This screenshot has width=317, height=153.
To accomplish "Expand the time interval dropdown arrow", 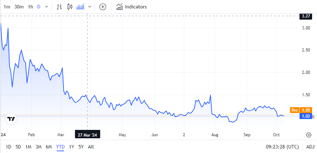I will pyautogui.click(x=47, y=7).
